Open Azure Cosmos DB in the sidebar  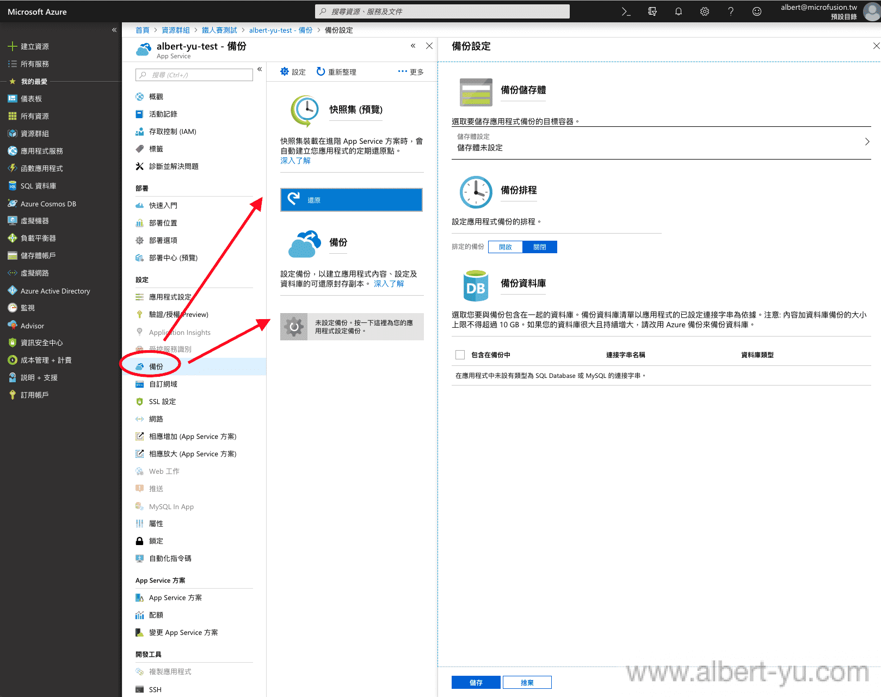(x=48, y=204)
